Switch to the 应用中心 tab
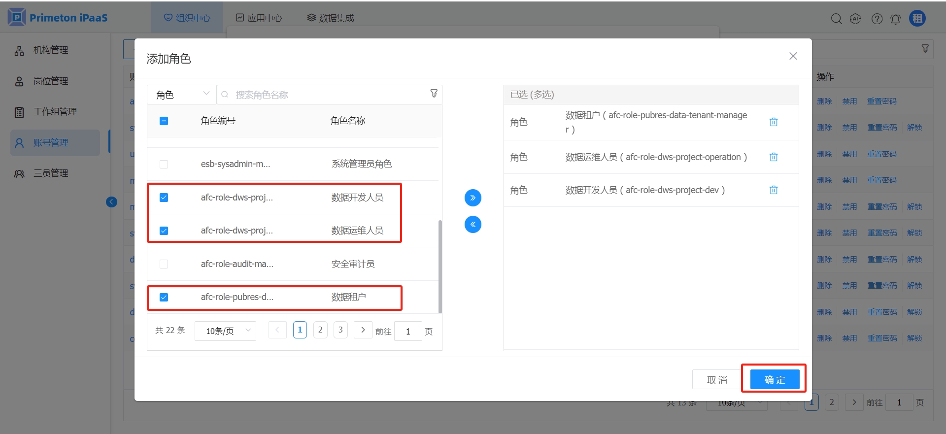 tap(259, 18)
